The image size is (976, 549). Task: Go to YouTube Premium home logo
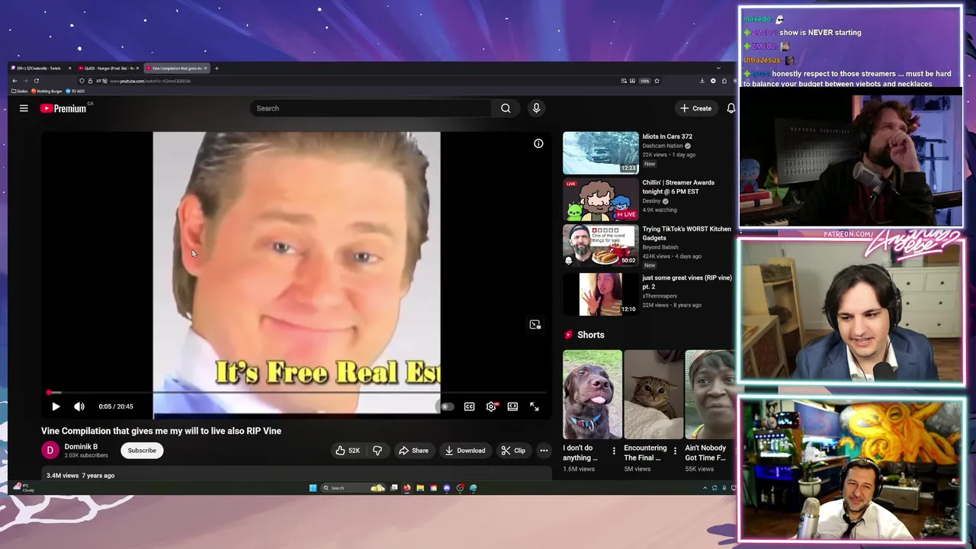point(65,108)
